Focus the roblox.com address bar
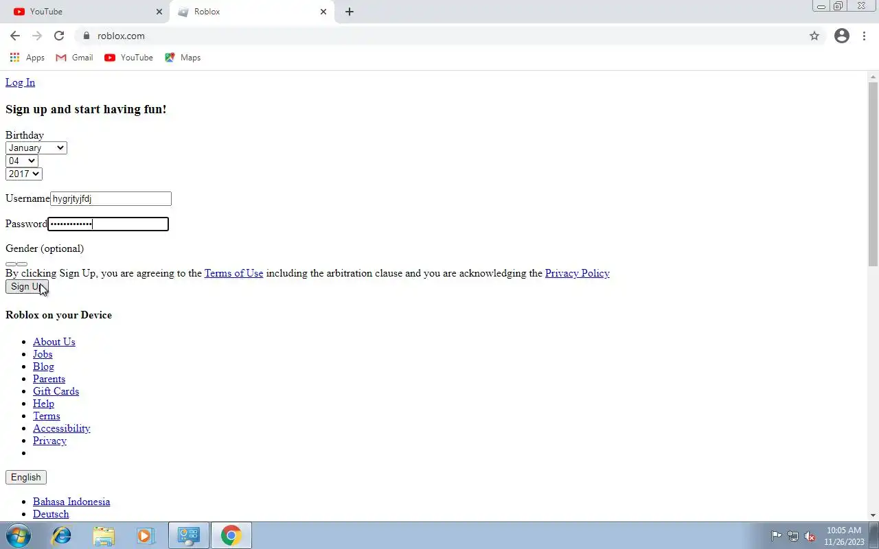The height and width of the screenshot is (549, 879). coord(439,36)
